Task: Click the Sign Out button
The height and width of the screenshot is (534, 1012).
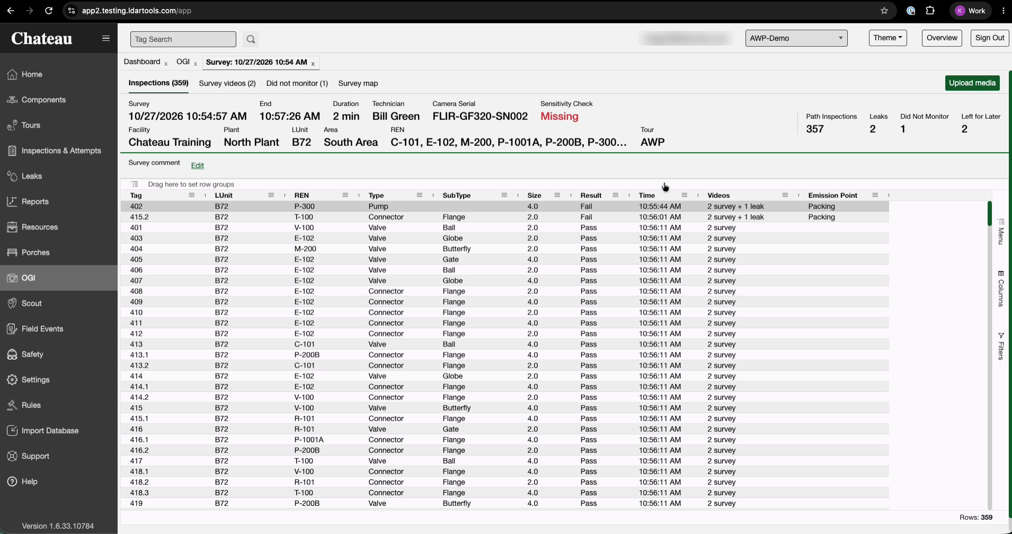Action: tap(990, 38)
